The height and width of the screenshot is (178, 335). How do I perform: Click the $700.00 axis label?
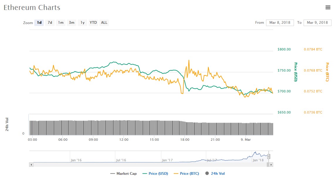(284, 91)
